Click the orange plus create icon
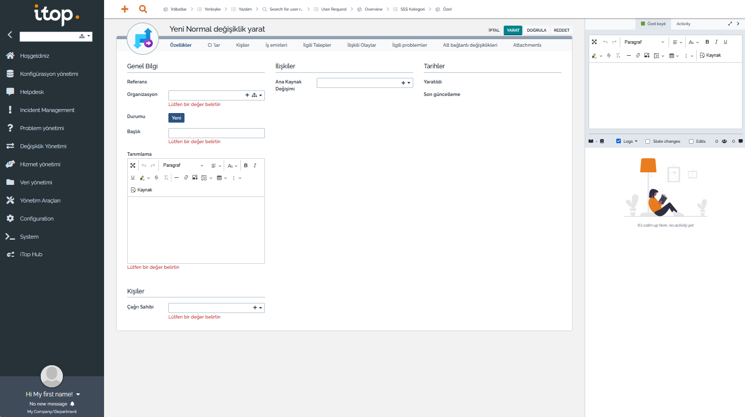The image size is (745, 417). (x=125, y=9)
